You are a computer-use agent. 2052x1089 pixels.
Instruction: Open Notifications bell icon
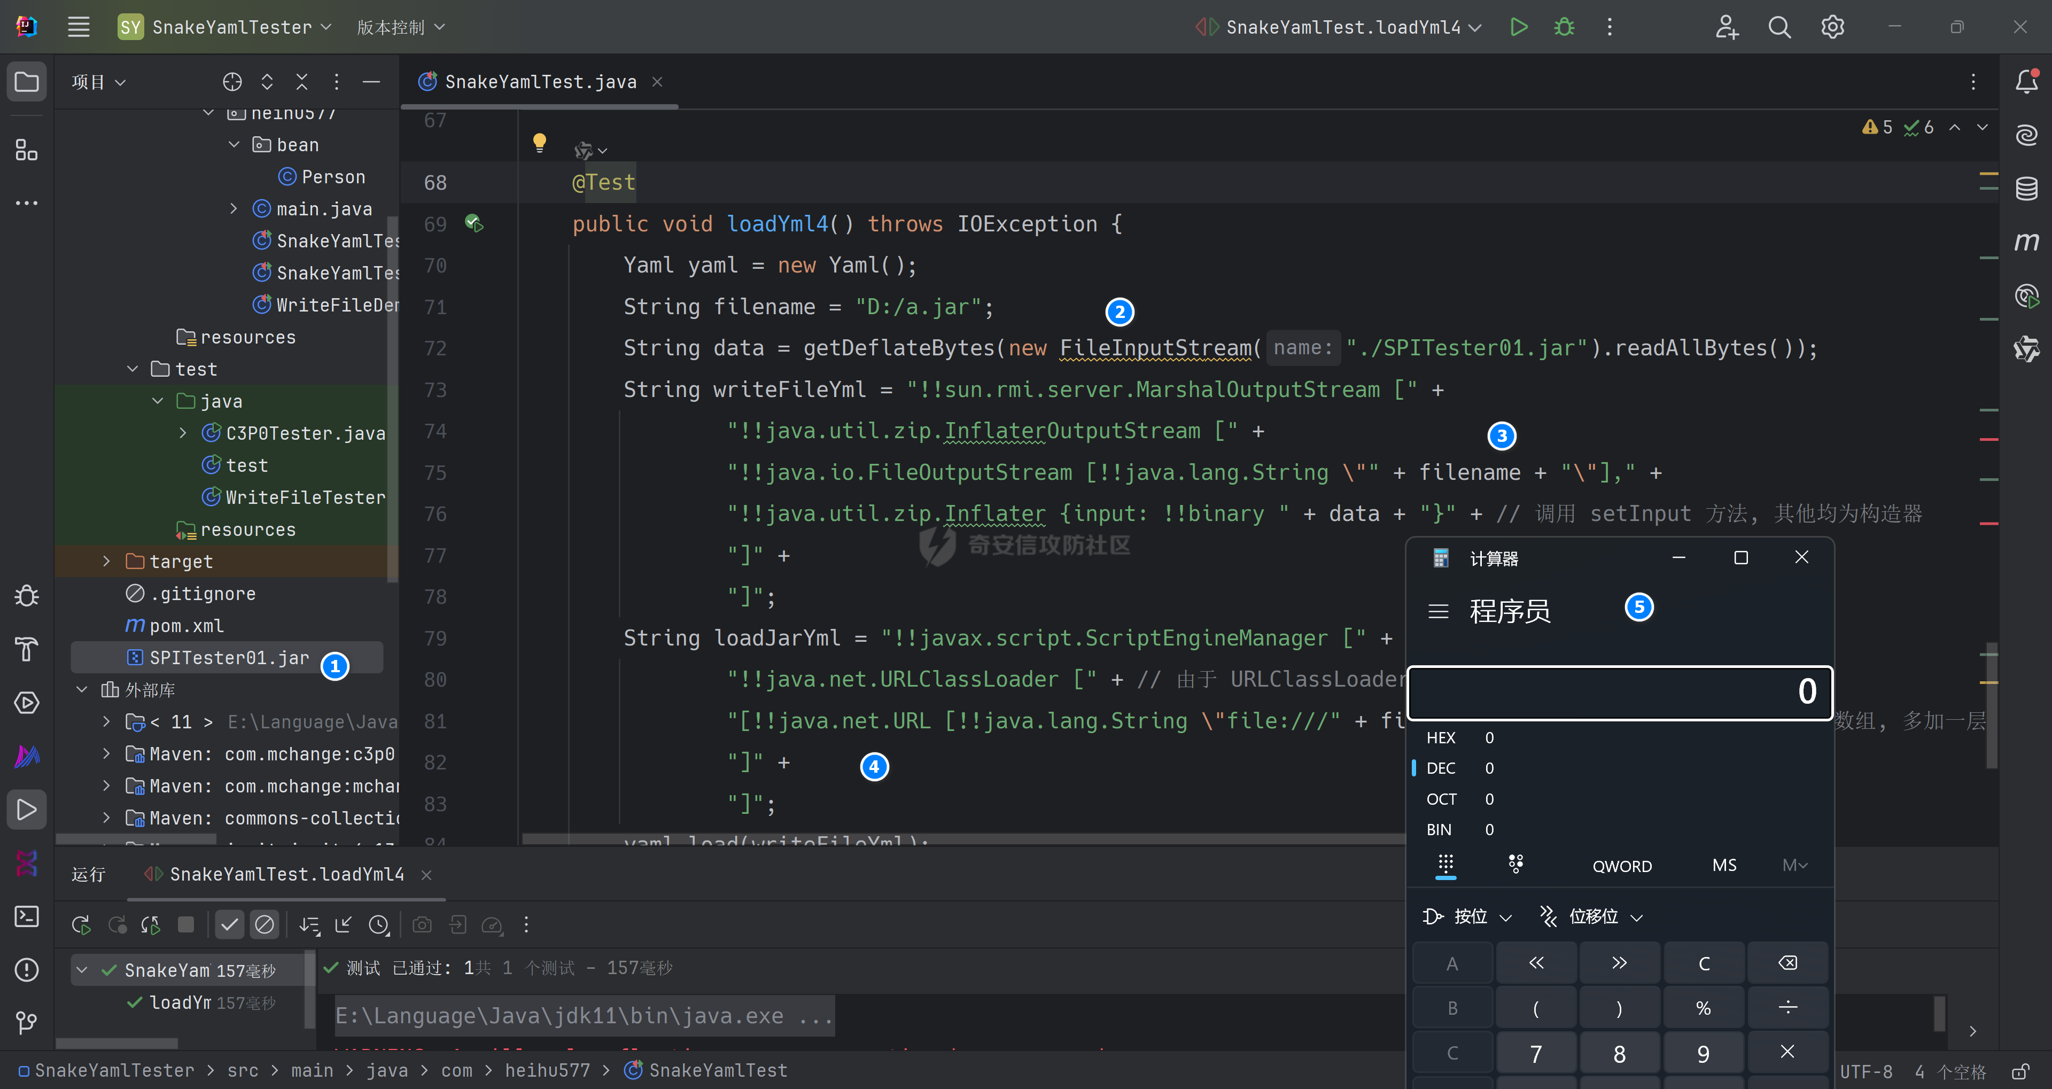pyautogui.click(x=2026, y=81)
